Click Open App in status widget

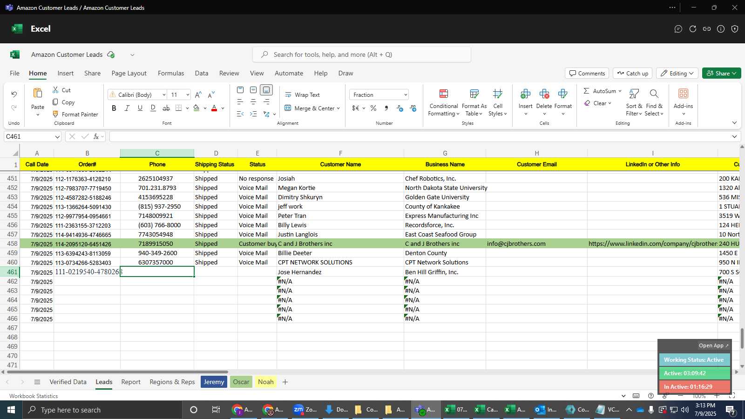click(713, 345)
